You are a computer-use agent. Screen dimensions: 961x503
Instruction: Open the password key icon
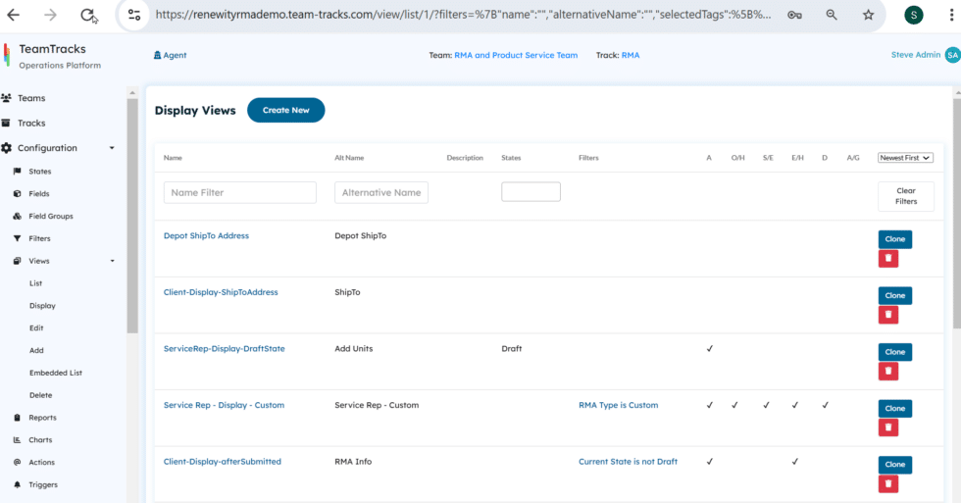[x=795, y=15]
